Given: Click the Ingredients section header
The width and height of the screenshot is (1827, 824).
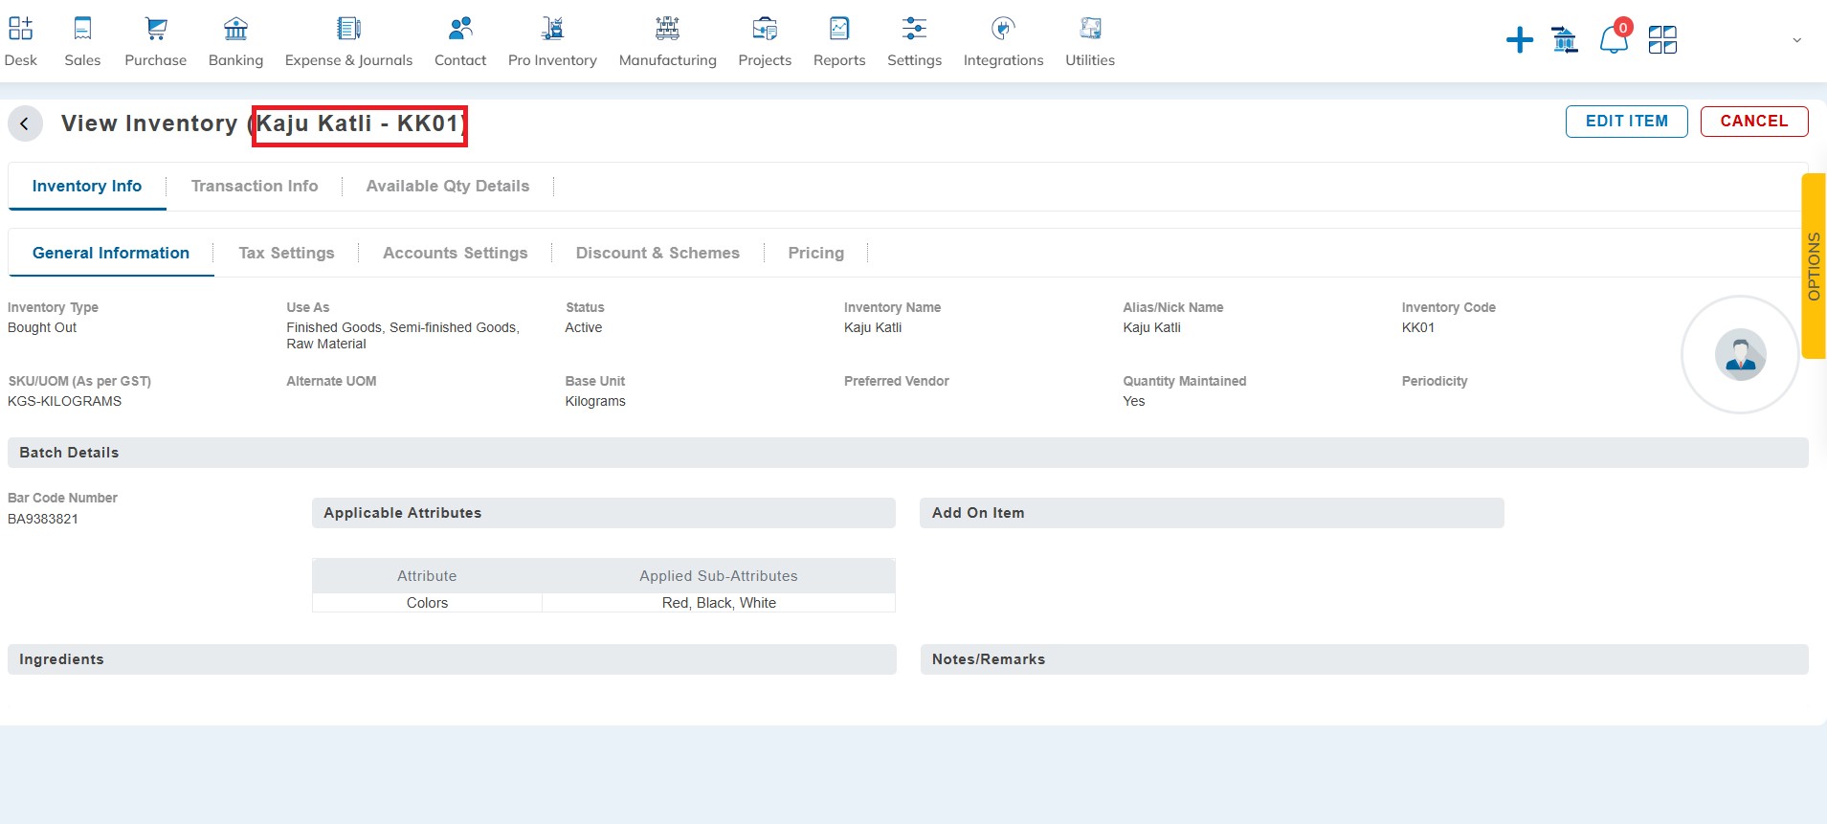Looking at the screenshot, I should [452, 659].
